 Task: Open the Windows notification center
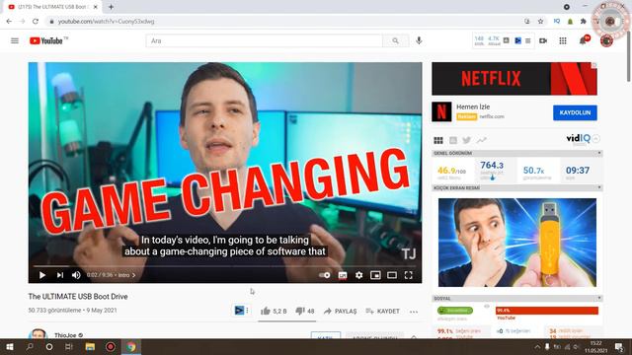[619, 346]
